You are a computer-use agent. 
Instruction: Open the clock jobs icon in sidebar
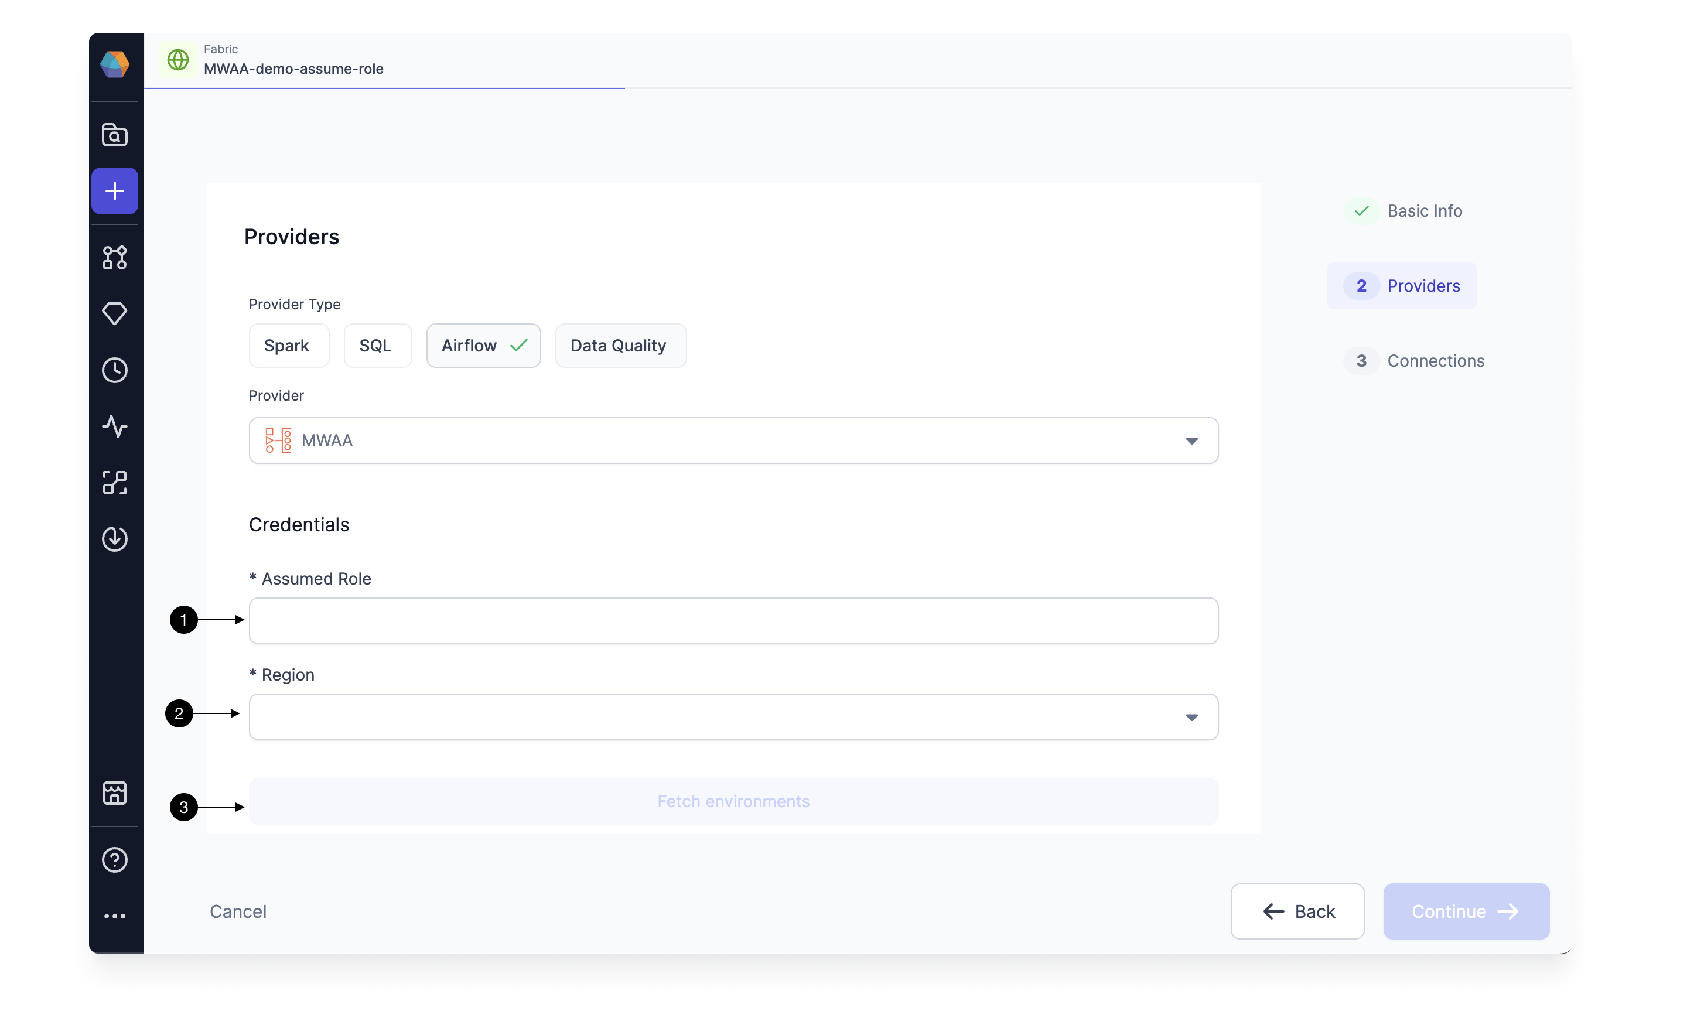[x=114, y=370]
